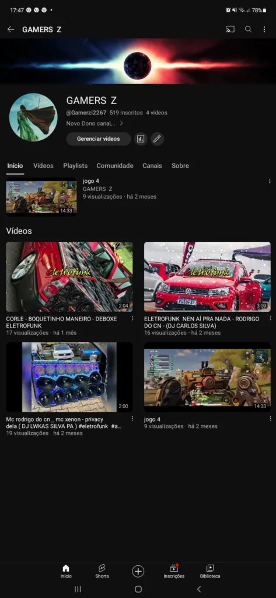The image size is (276, 598).
Task: Open ELETROFUNK NEN AÍ PRA NADA title
Action: pyautogui.click(x=202, y=322)
